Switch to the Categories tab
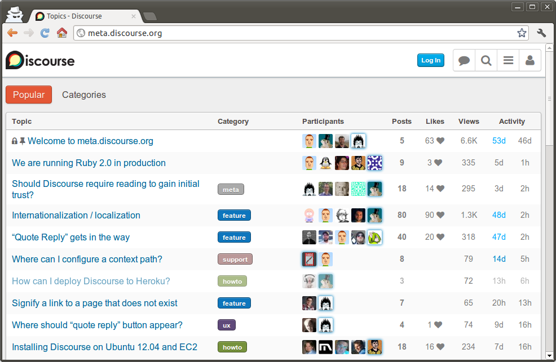556x362 pixels. [84, 95]
